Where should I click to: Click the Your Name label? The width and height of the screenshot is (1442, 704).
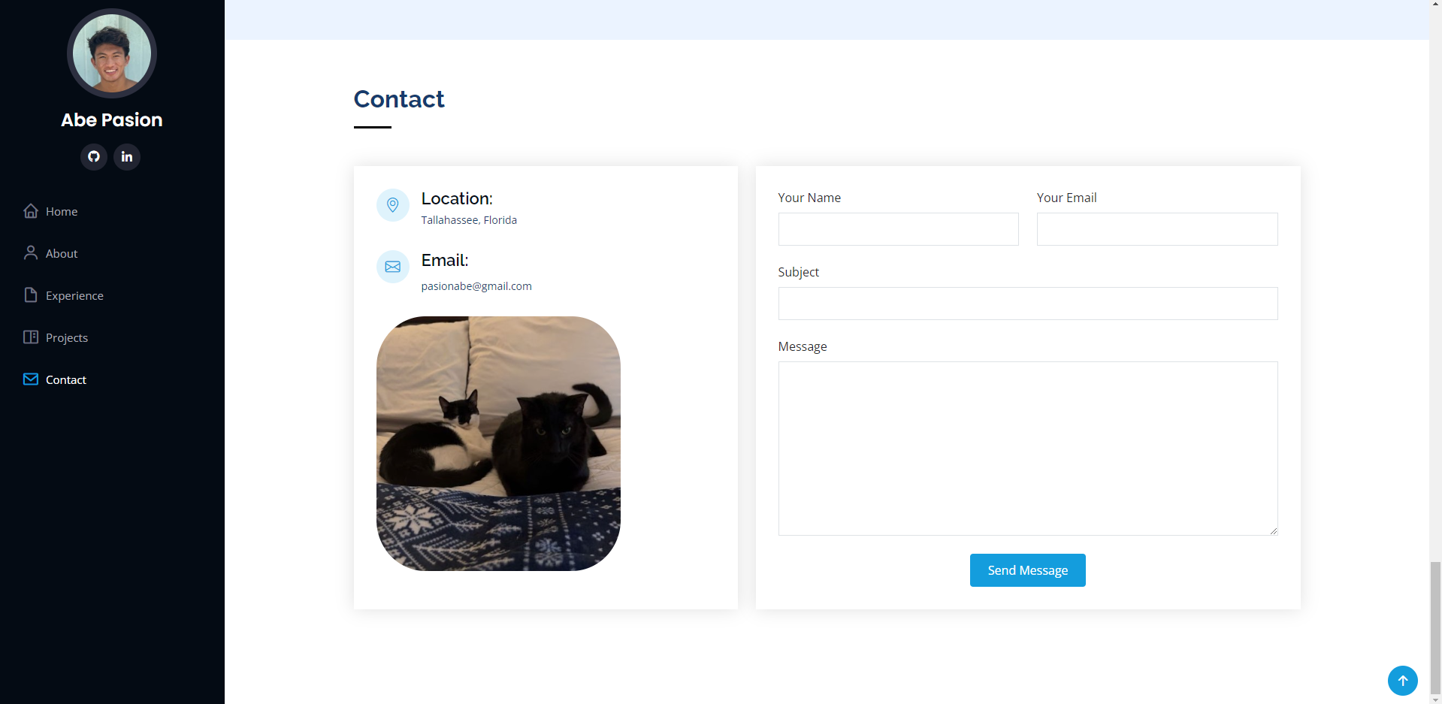click(x=809, y=198)
